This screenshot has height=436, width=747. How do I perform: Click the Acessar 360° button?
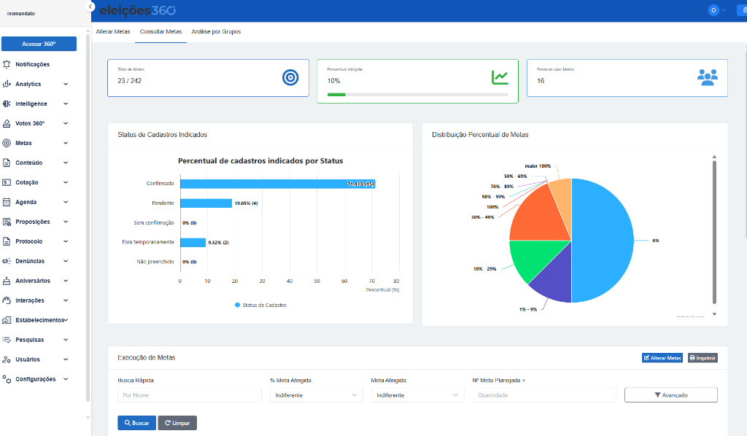(x=39, y=44)
